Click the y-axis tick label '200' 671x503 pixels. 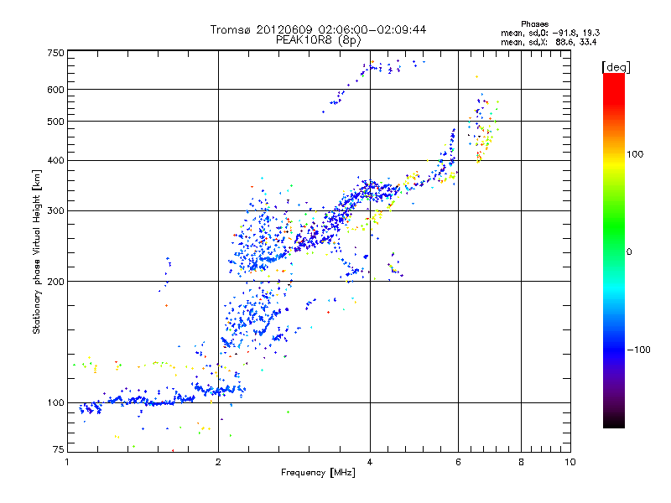[55, 282]
